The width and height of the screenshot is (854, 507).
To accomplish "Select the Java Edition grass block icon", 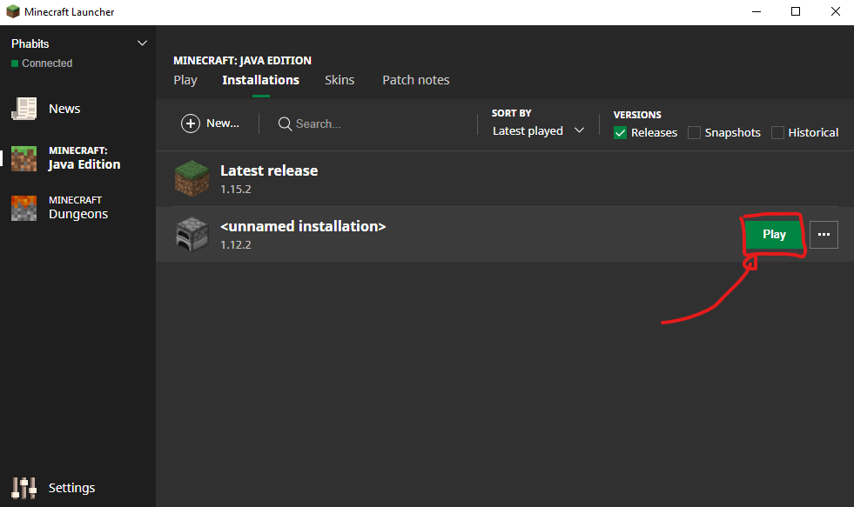I will [24, 158].
